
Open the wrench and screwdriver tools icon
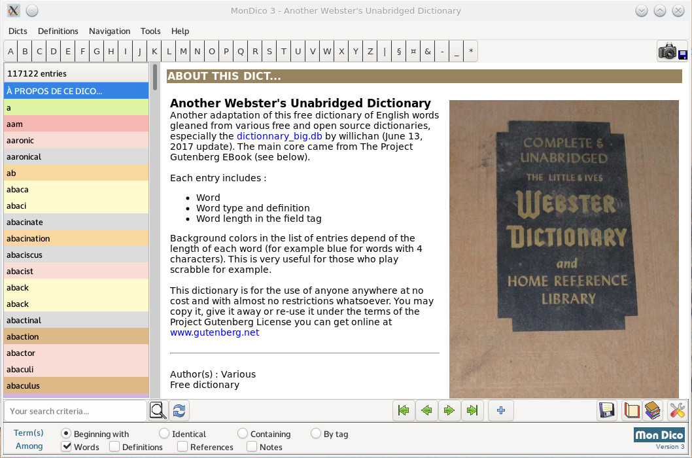point(677,410)
